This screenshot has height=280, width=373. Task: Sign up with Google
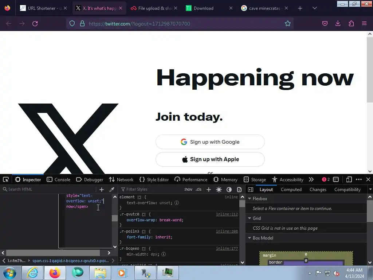click(x=210, y=142)
